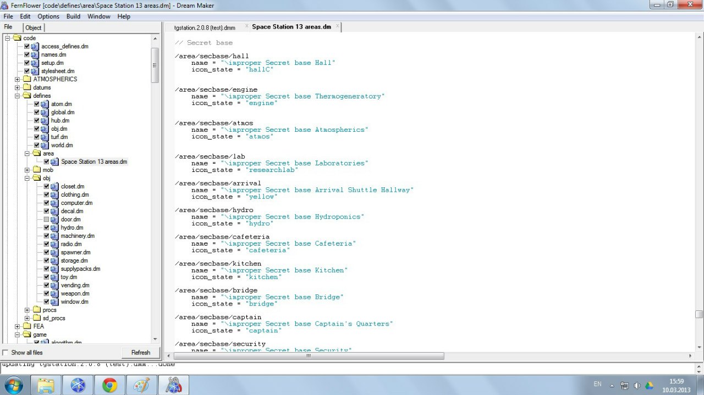Close the Space Station 13 areas.dm tab
The width and height of the screenshot is (704, 395).
click(x=338, y=26)
